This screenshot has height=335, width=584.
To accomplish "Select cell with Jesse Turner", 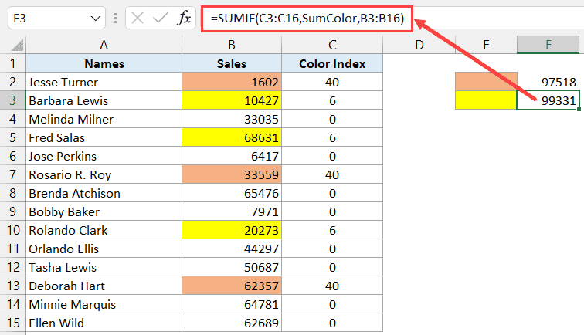I will coord(104,82).
